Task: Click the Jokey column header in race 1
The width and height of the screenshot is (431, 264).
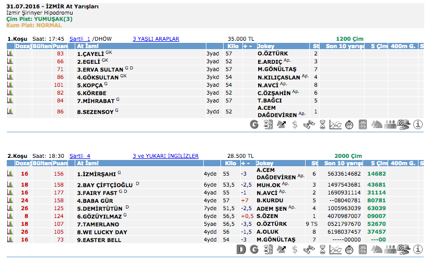Action: click(x=265, y=46)
